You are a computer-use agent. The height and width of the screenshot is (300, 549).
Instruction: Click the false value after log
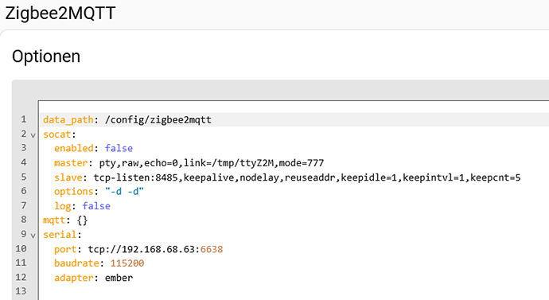pos(96,206)
